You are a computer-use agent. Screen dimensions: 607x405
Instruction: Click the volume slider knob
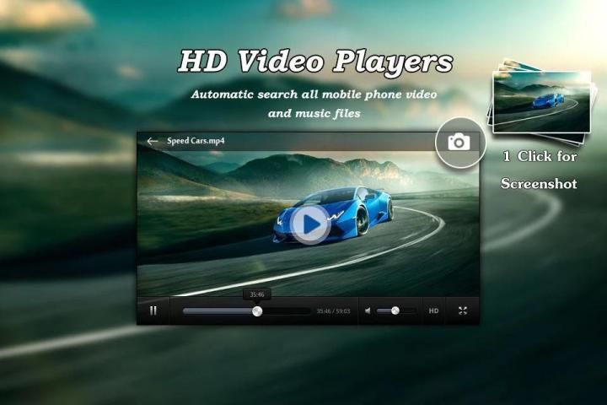click(395, 310)
